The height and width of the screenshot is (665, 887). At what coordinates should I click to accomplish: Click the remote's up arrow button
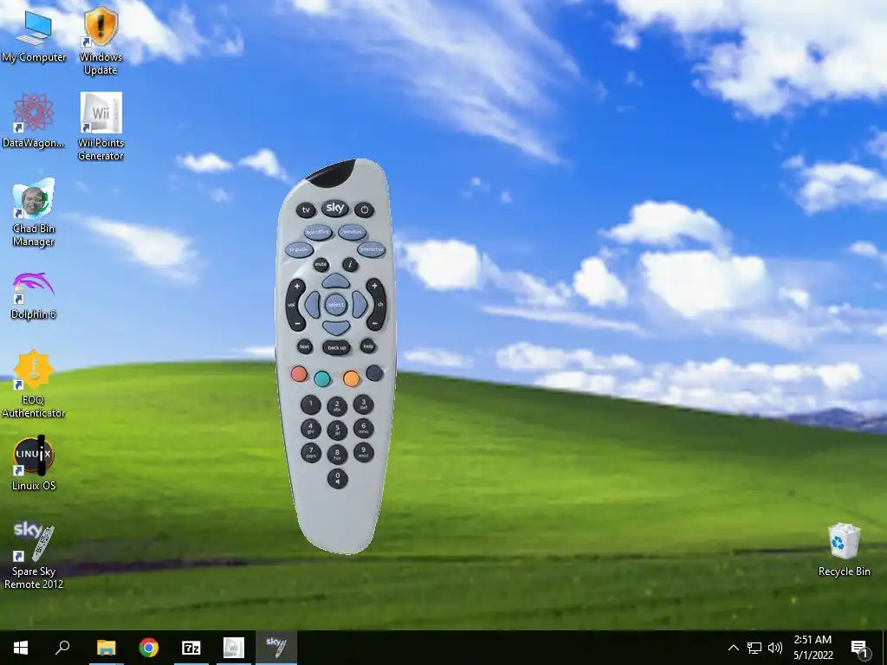[336, 281]
